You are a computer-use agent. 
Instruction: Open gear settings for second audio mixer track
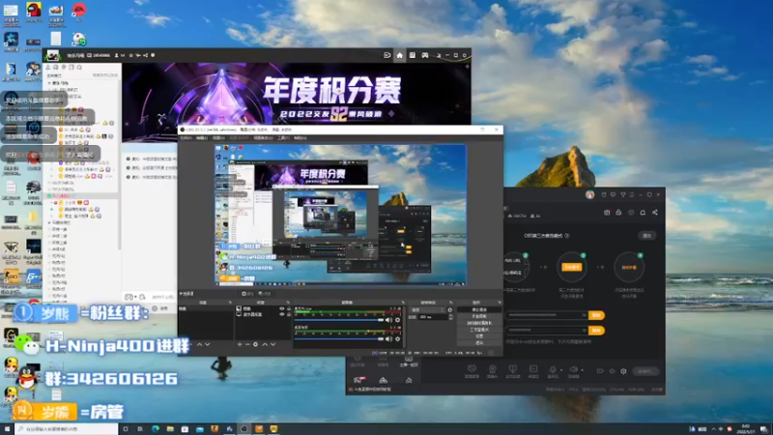click(x=397, y=339)
